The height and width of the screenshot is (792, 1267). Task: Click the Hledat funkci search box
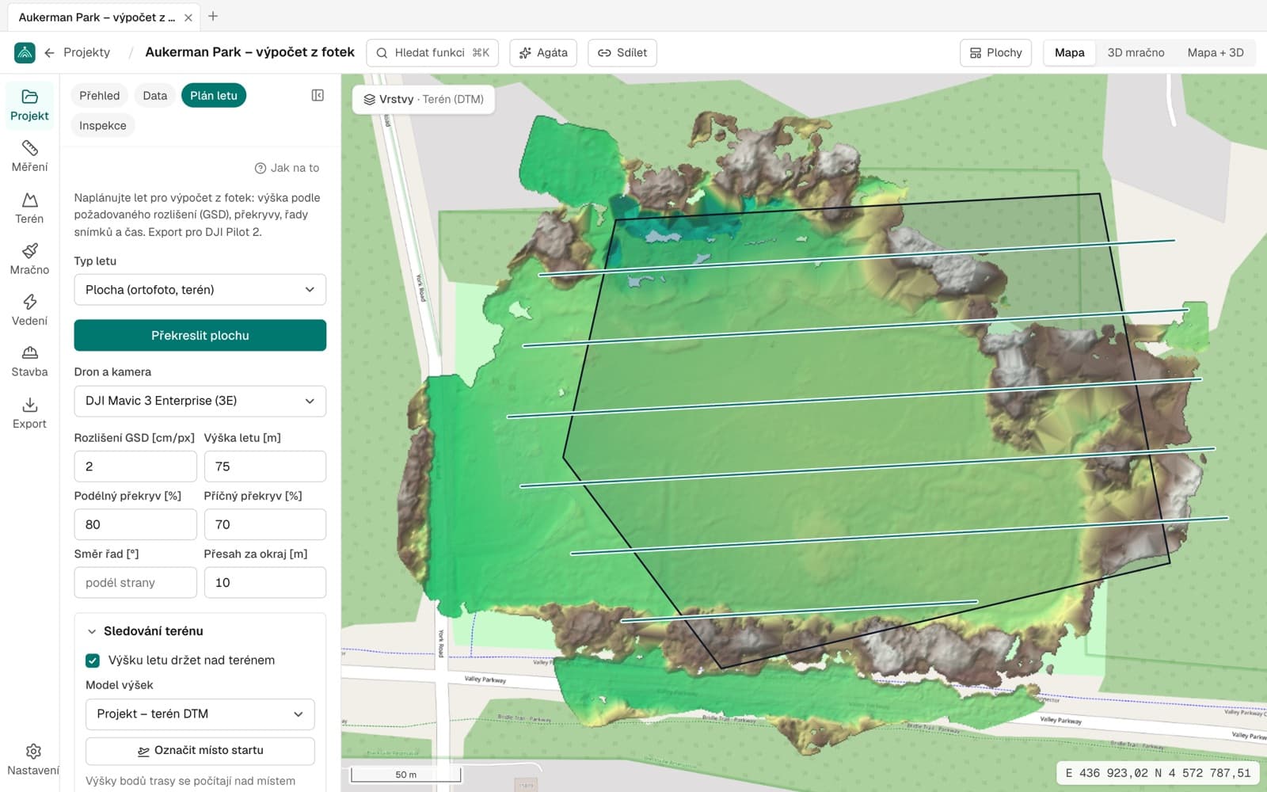[432, 52]
